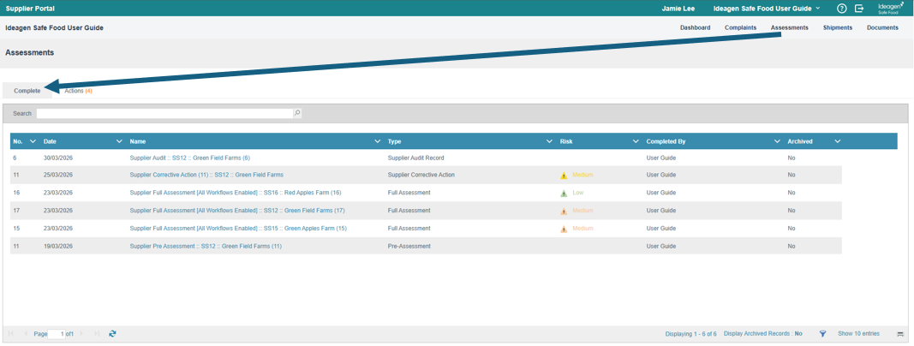914x346 pixels.
Task: Switch to Actions (4) tab
Action: pos(78,91)
